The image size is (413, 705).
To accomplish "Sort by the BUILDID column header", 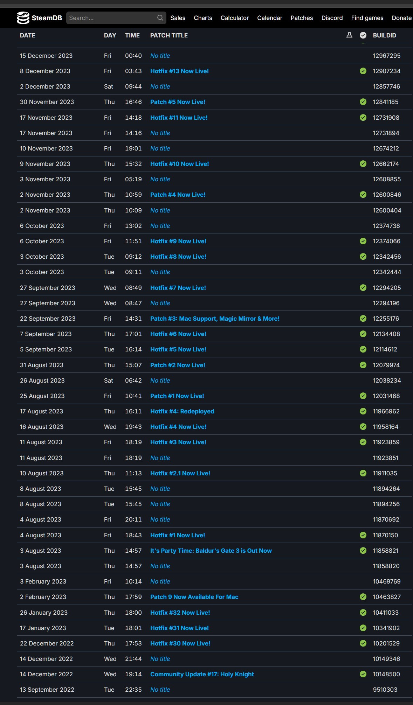I will click(x=384, y=35).
